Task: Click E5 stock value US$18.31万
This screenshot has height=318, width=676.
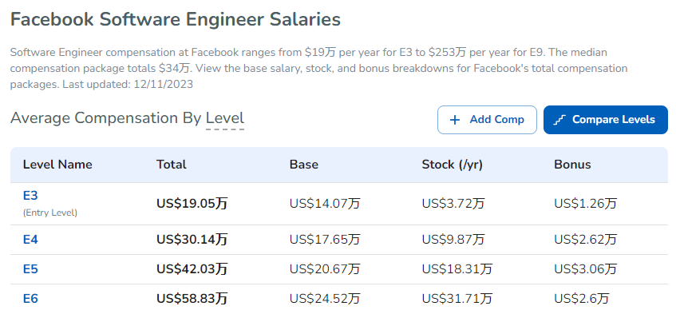Action: [457, 268]
